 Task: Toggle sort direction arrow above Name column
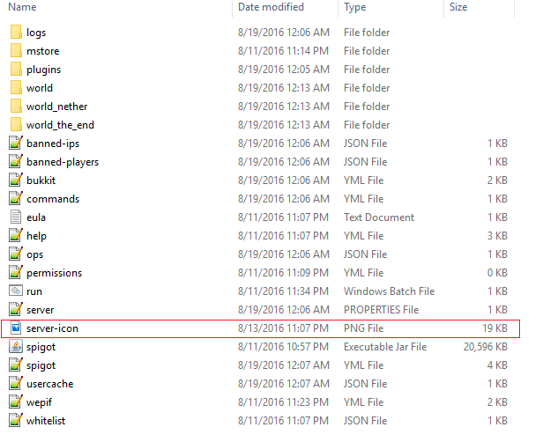118,2
